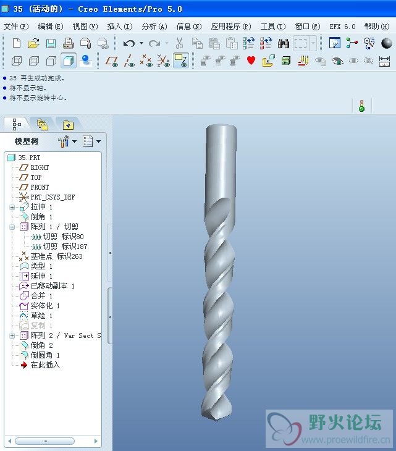
Task: Open the Undo history dropdown arrow
Action: [141, 43]
